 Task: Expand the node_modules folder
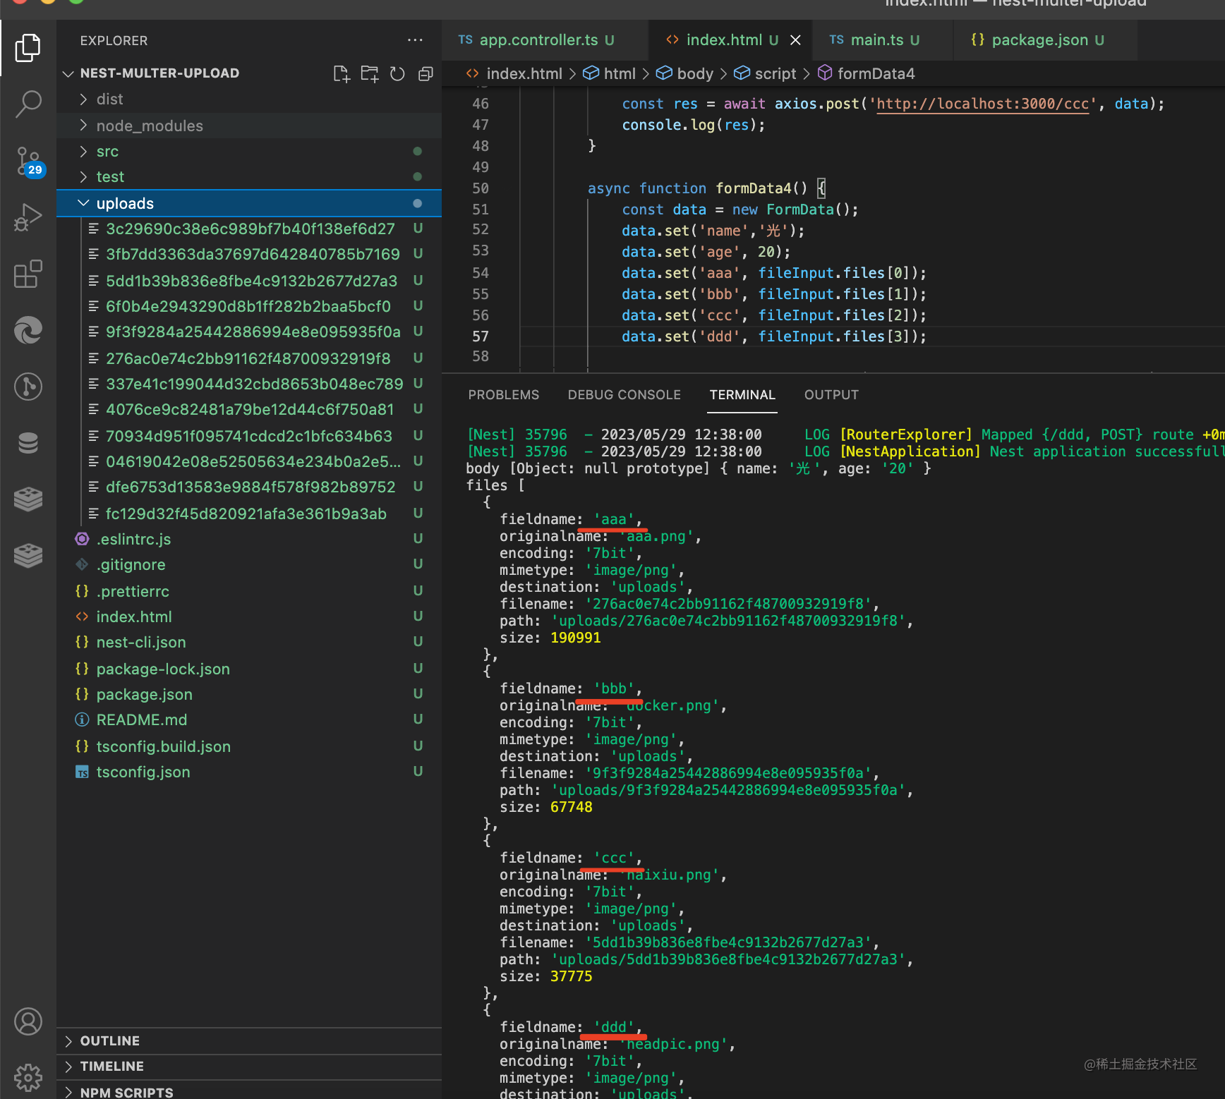[149, 126]
